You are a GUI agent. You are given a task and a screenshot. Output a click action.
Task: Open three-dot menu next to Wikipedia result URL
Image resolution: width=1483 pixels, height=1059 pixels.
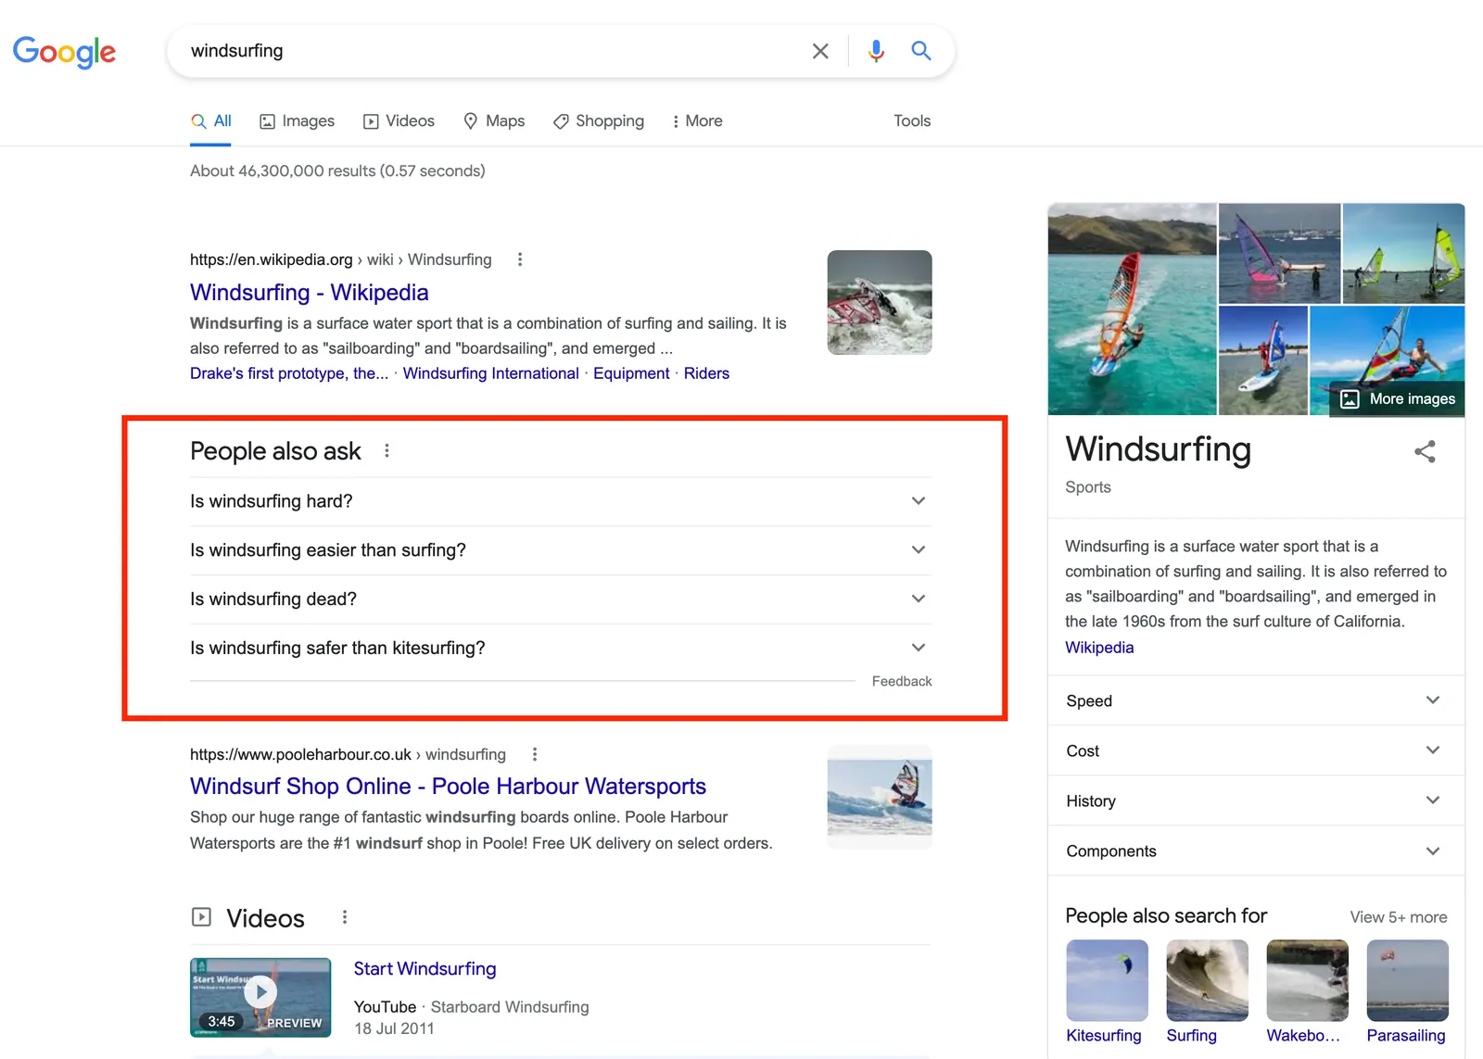click(x=520, y=259)
